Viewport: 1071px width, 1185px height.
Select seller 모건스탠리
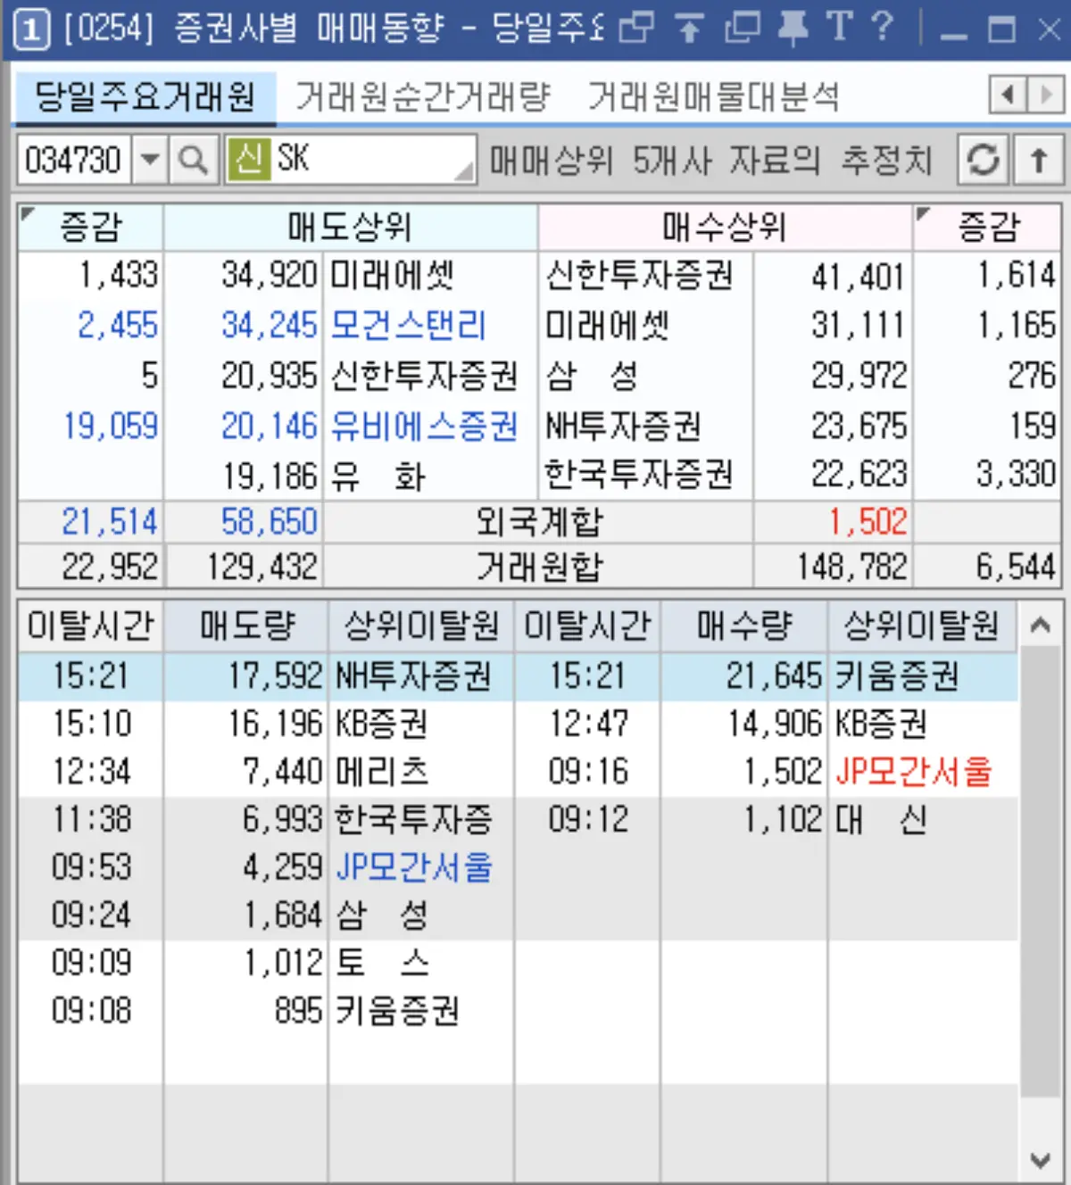coord(408,325)
